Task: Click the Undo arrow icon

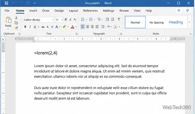Action: [14, 3]
